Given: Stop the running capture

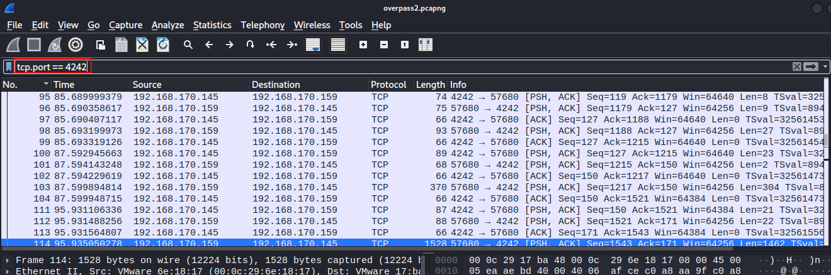Looking at the screenshot, I should (34, 45).
